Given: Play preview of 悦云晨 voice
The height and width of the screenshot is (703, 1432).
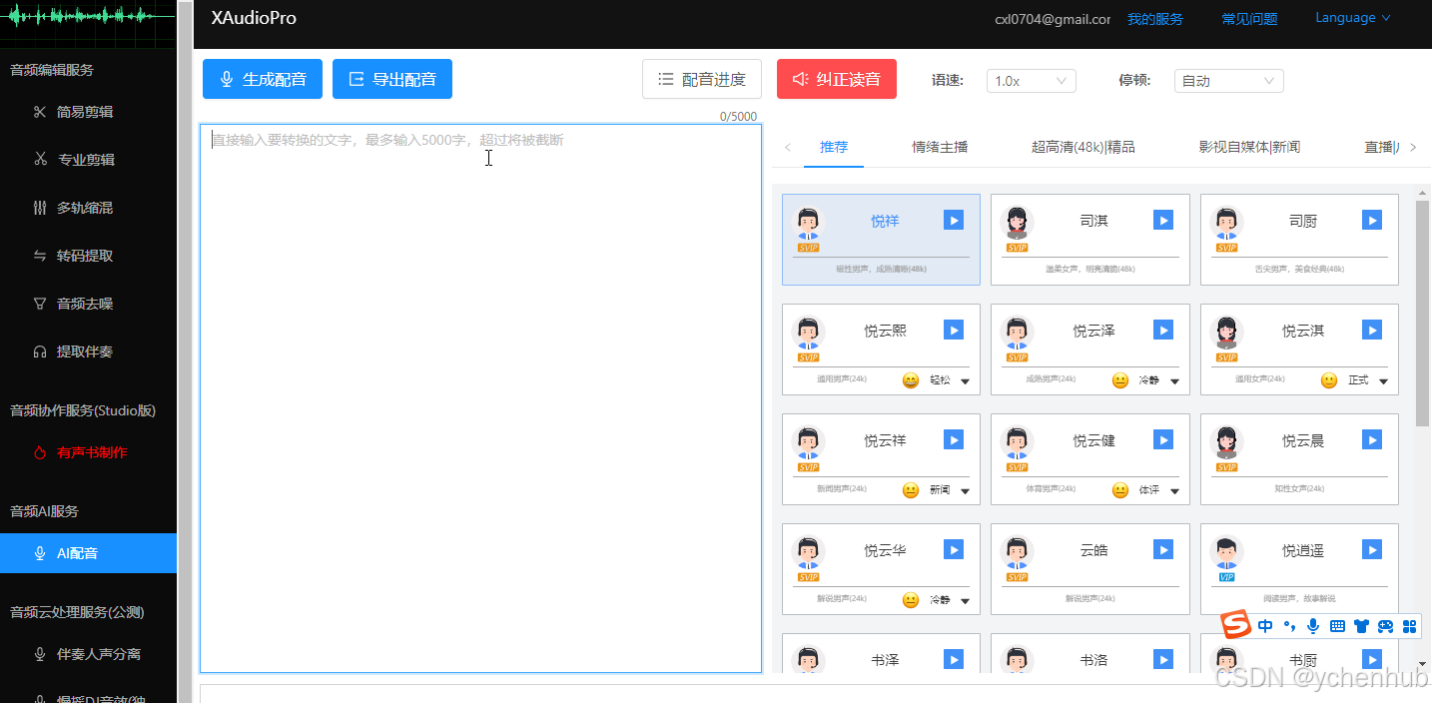Looking at the screenshot, I should coord(1372,439).
